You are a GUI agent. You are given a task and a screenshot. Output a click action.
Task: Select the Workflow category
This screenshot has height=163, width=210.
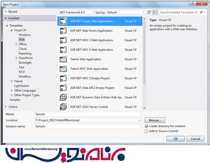tap(25, 76)
